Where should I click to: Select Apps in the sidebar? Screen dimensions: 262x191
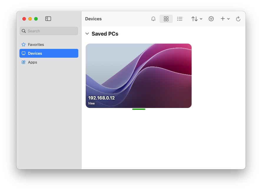[x=49, y=62]
